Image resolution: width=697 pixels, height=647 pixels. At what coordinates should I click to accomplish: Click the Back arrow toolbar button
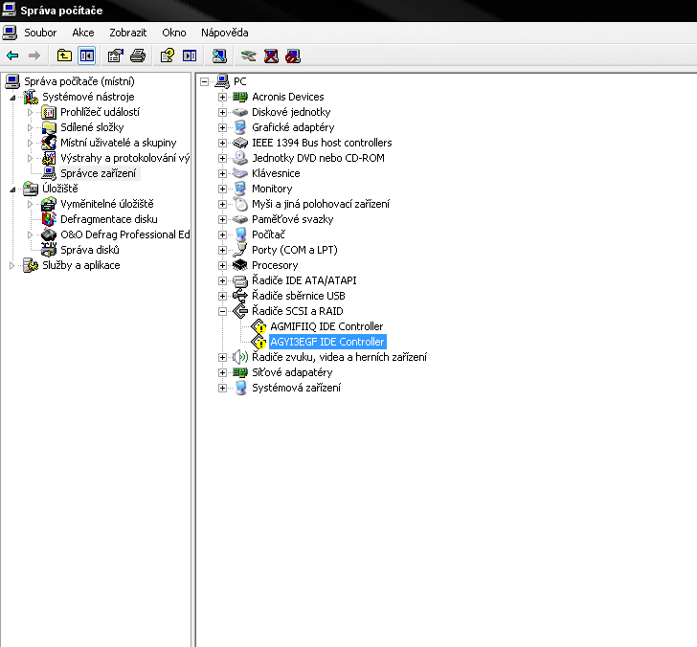point(12,56)
